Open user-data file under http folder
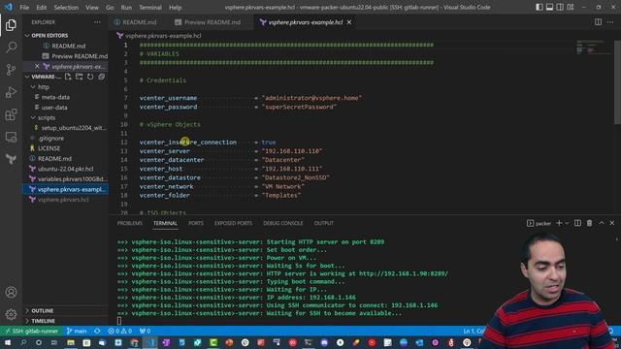 pyautogui.click(x=54, y=108)
